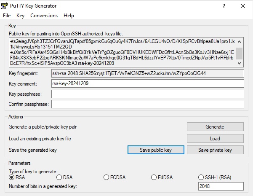Open the File menu
This screenshot has height=196, width=253.
(7, 16)
